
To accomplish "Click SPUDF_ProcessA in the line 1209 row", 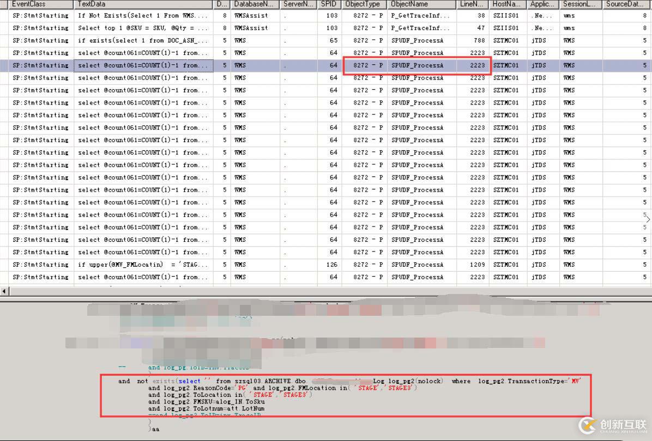I will [x=418, y=265].
